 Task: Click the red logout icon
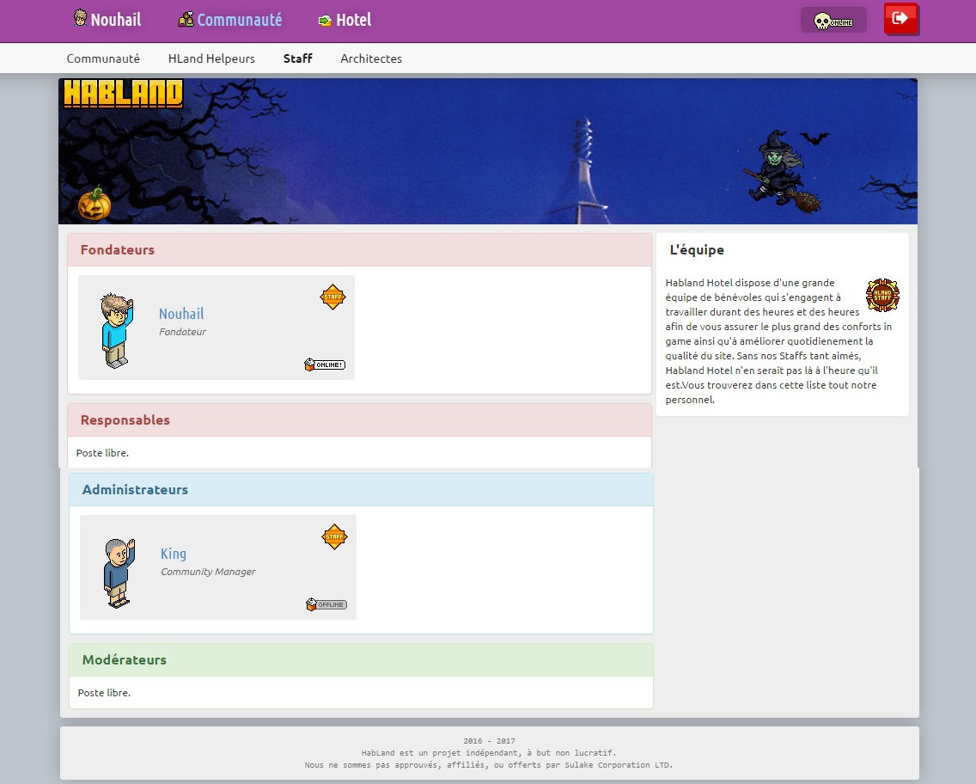pyautogui.click(x=900, y=21)
